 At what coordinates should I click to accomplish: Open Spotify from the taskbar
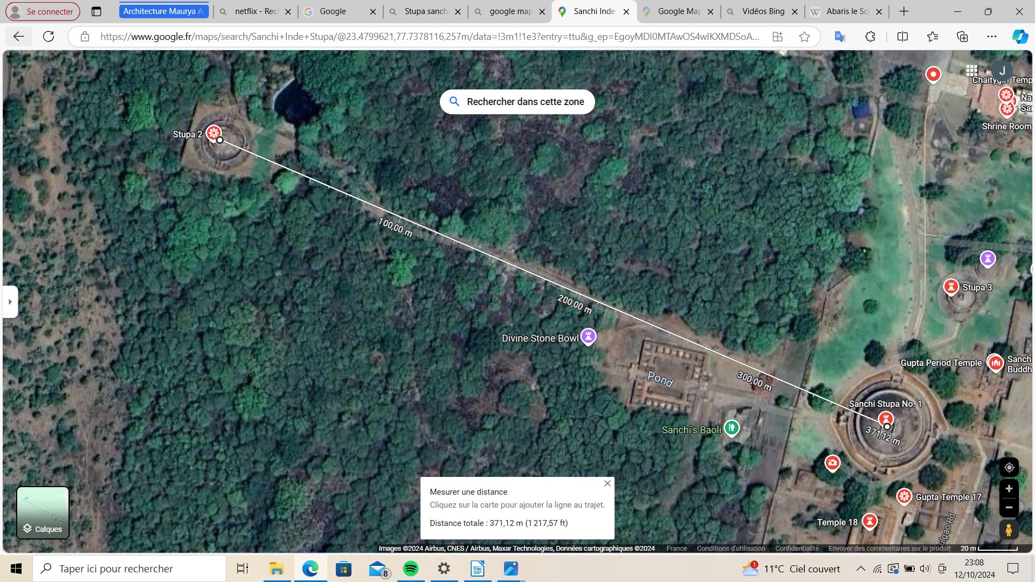click(x=411, y=569)
